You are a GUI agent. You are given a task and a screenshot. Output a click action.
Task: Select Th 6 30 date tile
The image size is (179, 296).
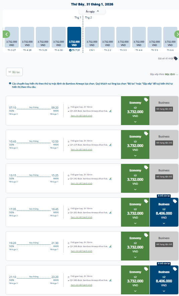[x=59, y=39]
